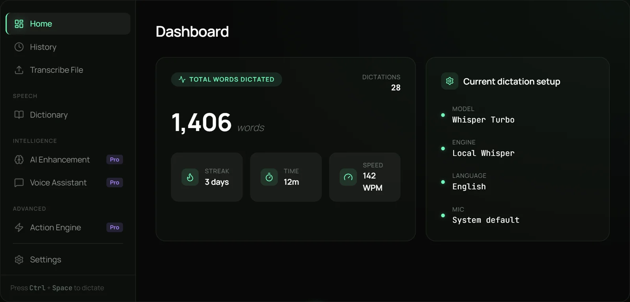Open Settings from the sidebar
Viewport: 630px width, 302px height.
pyautogui.click(x=68, y=260)
